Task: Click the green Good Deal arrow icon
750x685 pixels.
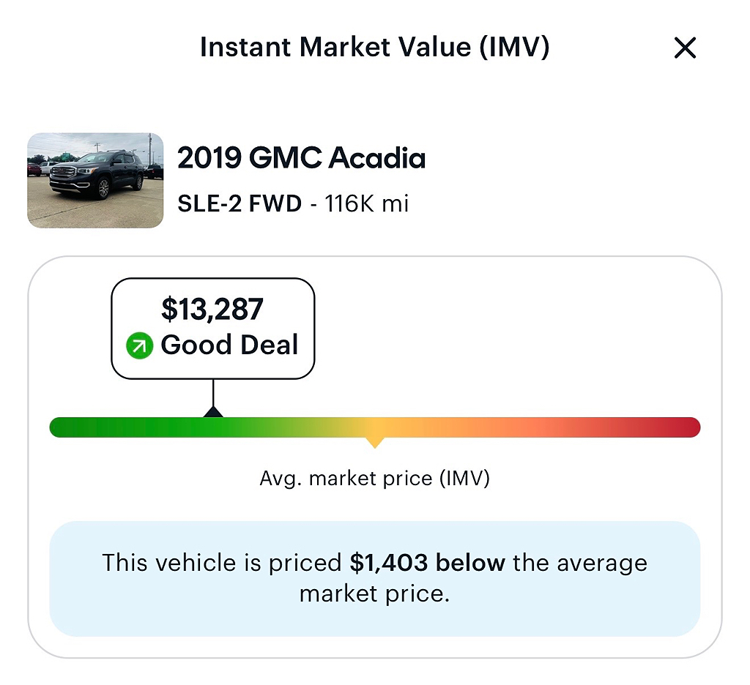Action: 139,345
